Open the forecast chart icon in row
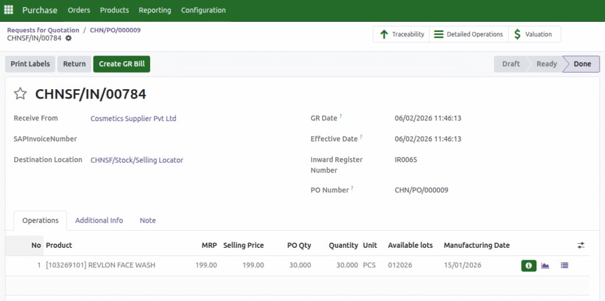This screenshot has width=605, height=301. pos(545,266)
